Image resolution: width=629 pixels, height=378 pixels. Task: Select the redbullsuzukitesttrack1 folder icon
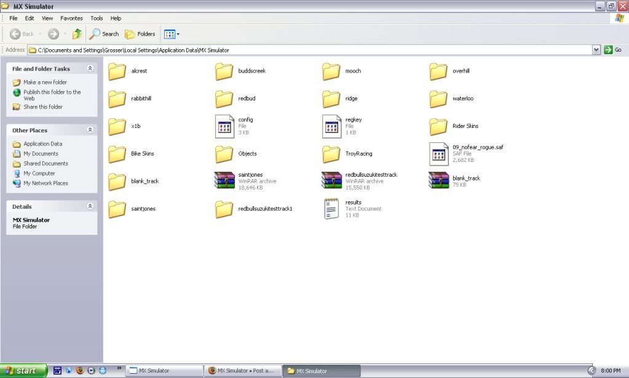(x=224, y=209)
